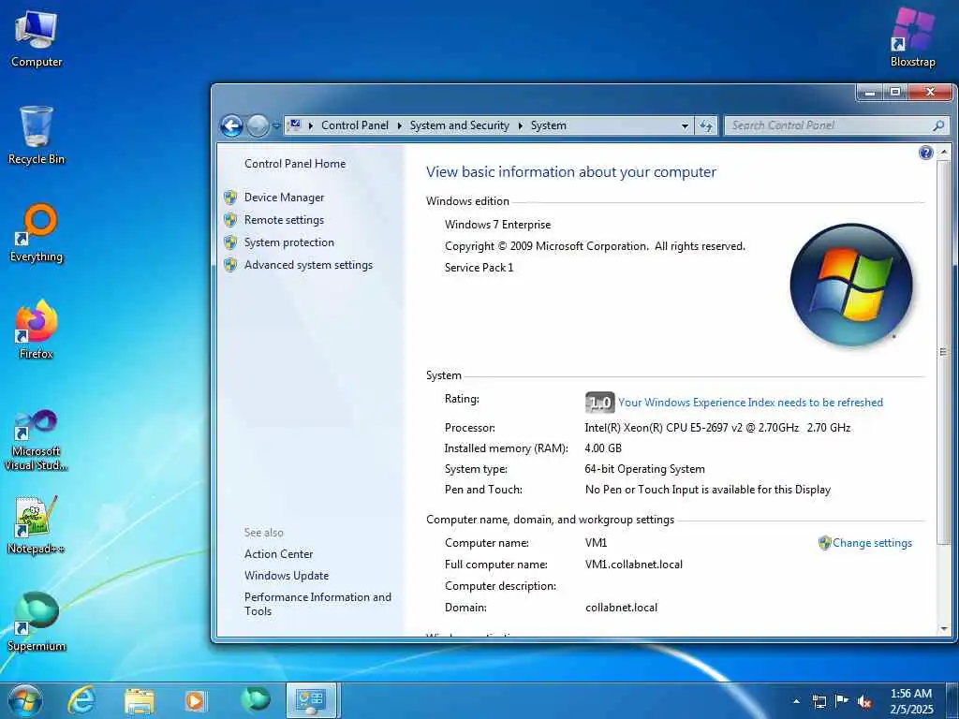Click the muted volume tray icon

(864, 701)
